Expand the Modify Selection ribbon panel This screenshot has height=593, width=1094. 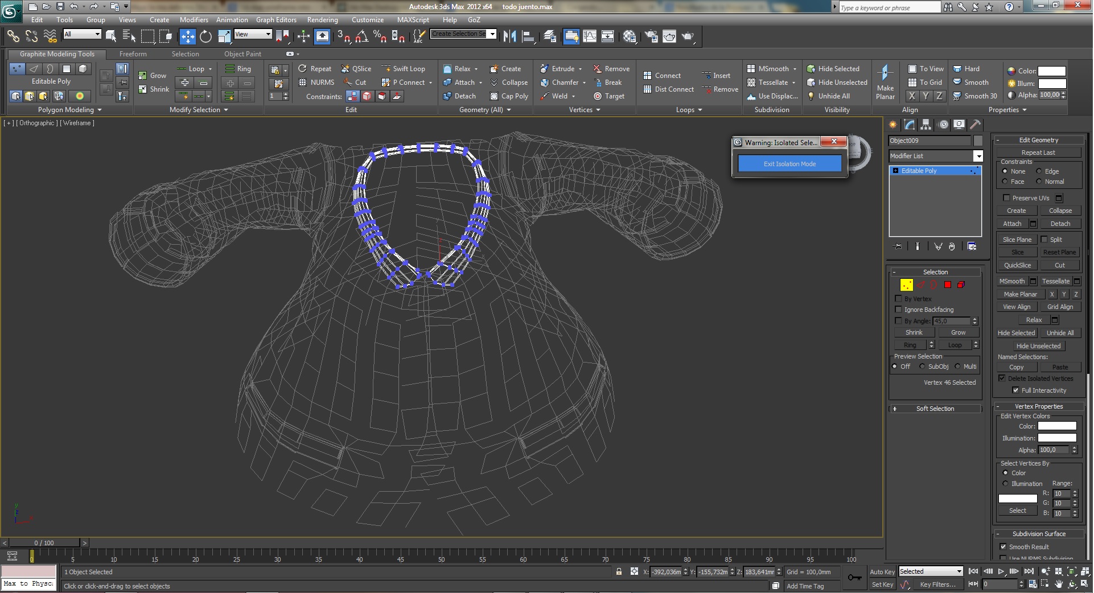199,110
